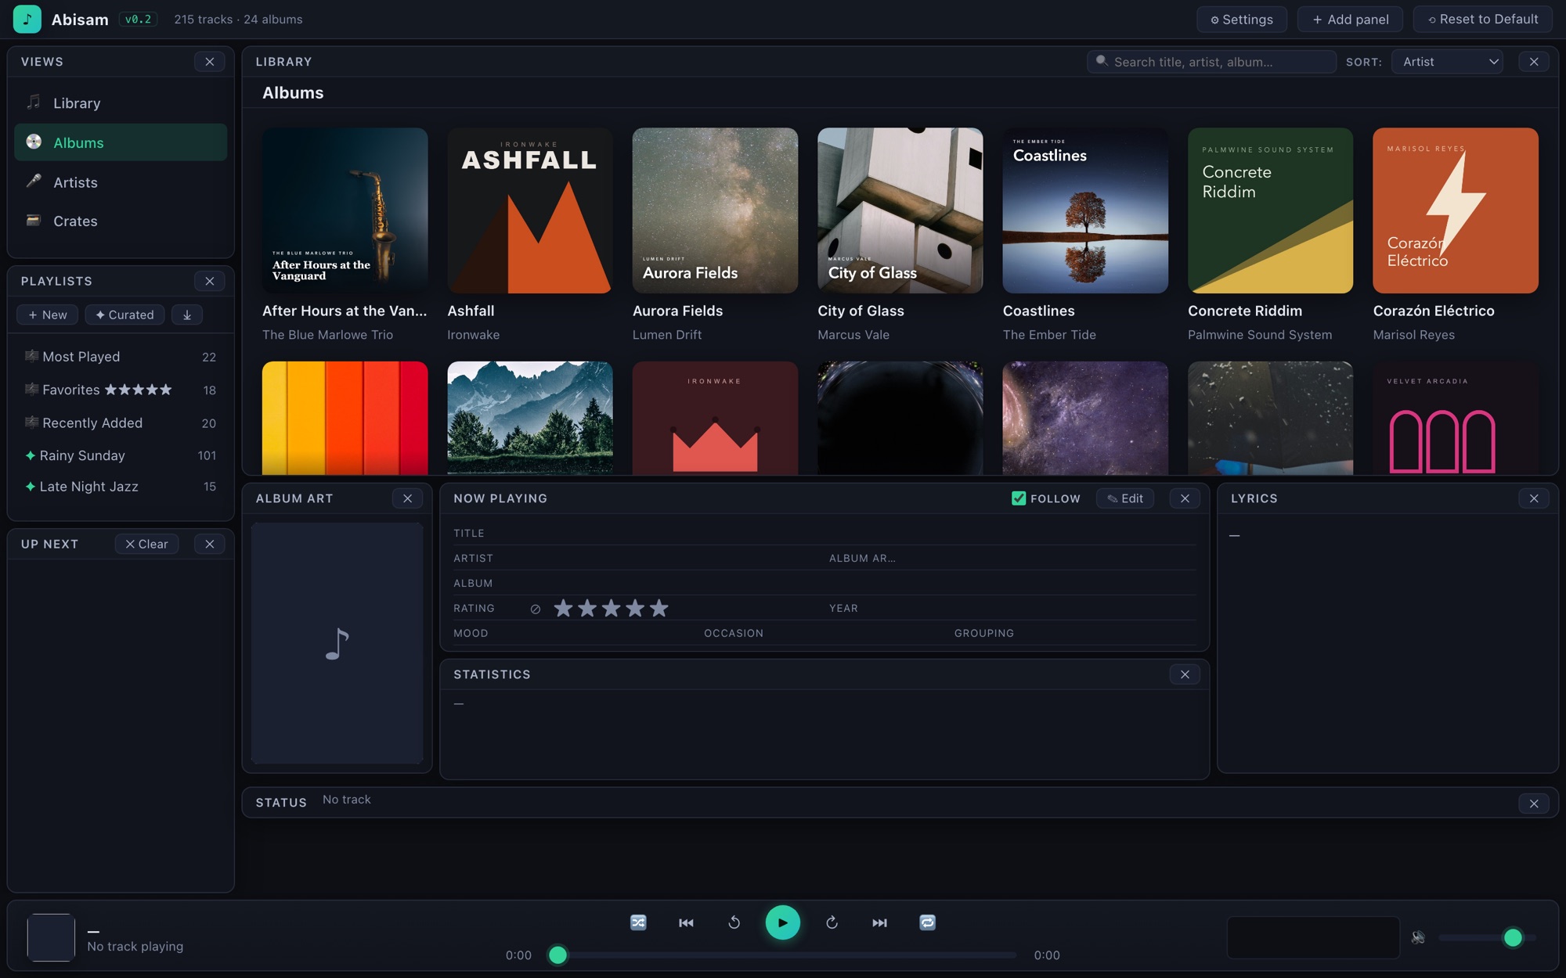Click the Albums disc icon in Views
This screenshot has width=1566, height=978.
pyautogui.click(x=34, y=142)
